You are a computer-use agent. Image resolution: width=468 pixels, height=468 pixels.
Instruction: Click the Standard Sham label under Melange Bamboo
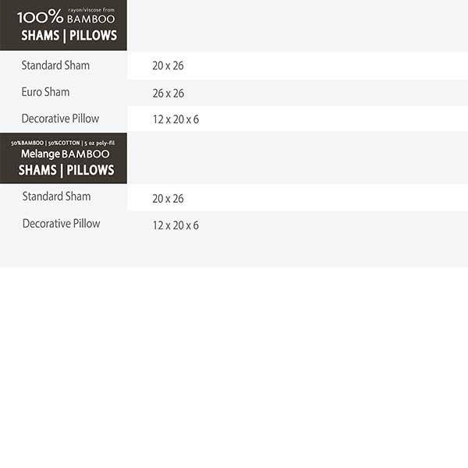(x=56, y=197)
